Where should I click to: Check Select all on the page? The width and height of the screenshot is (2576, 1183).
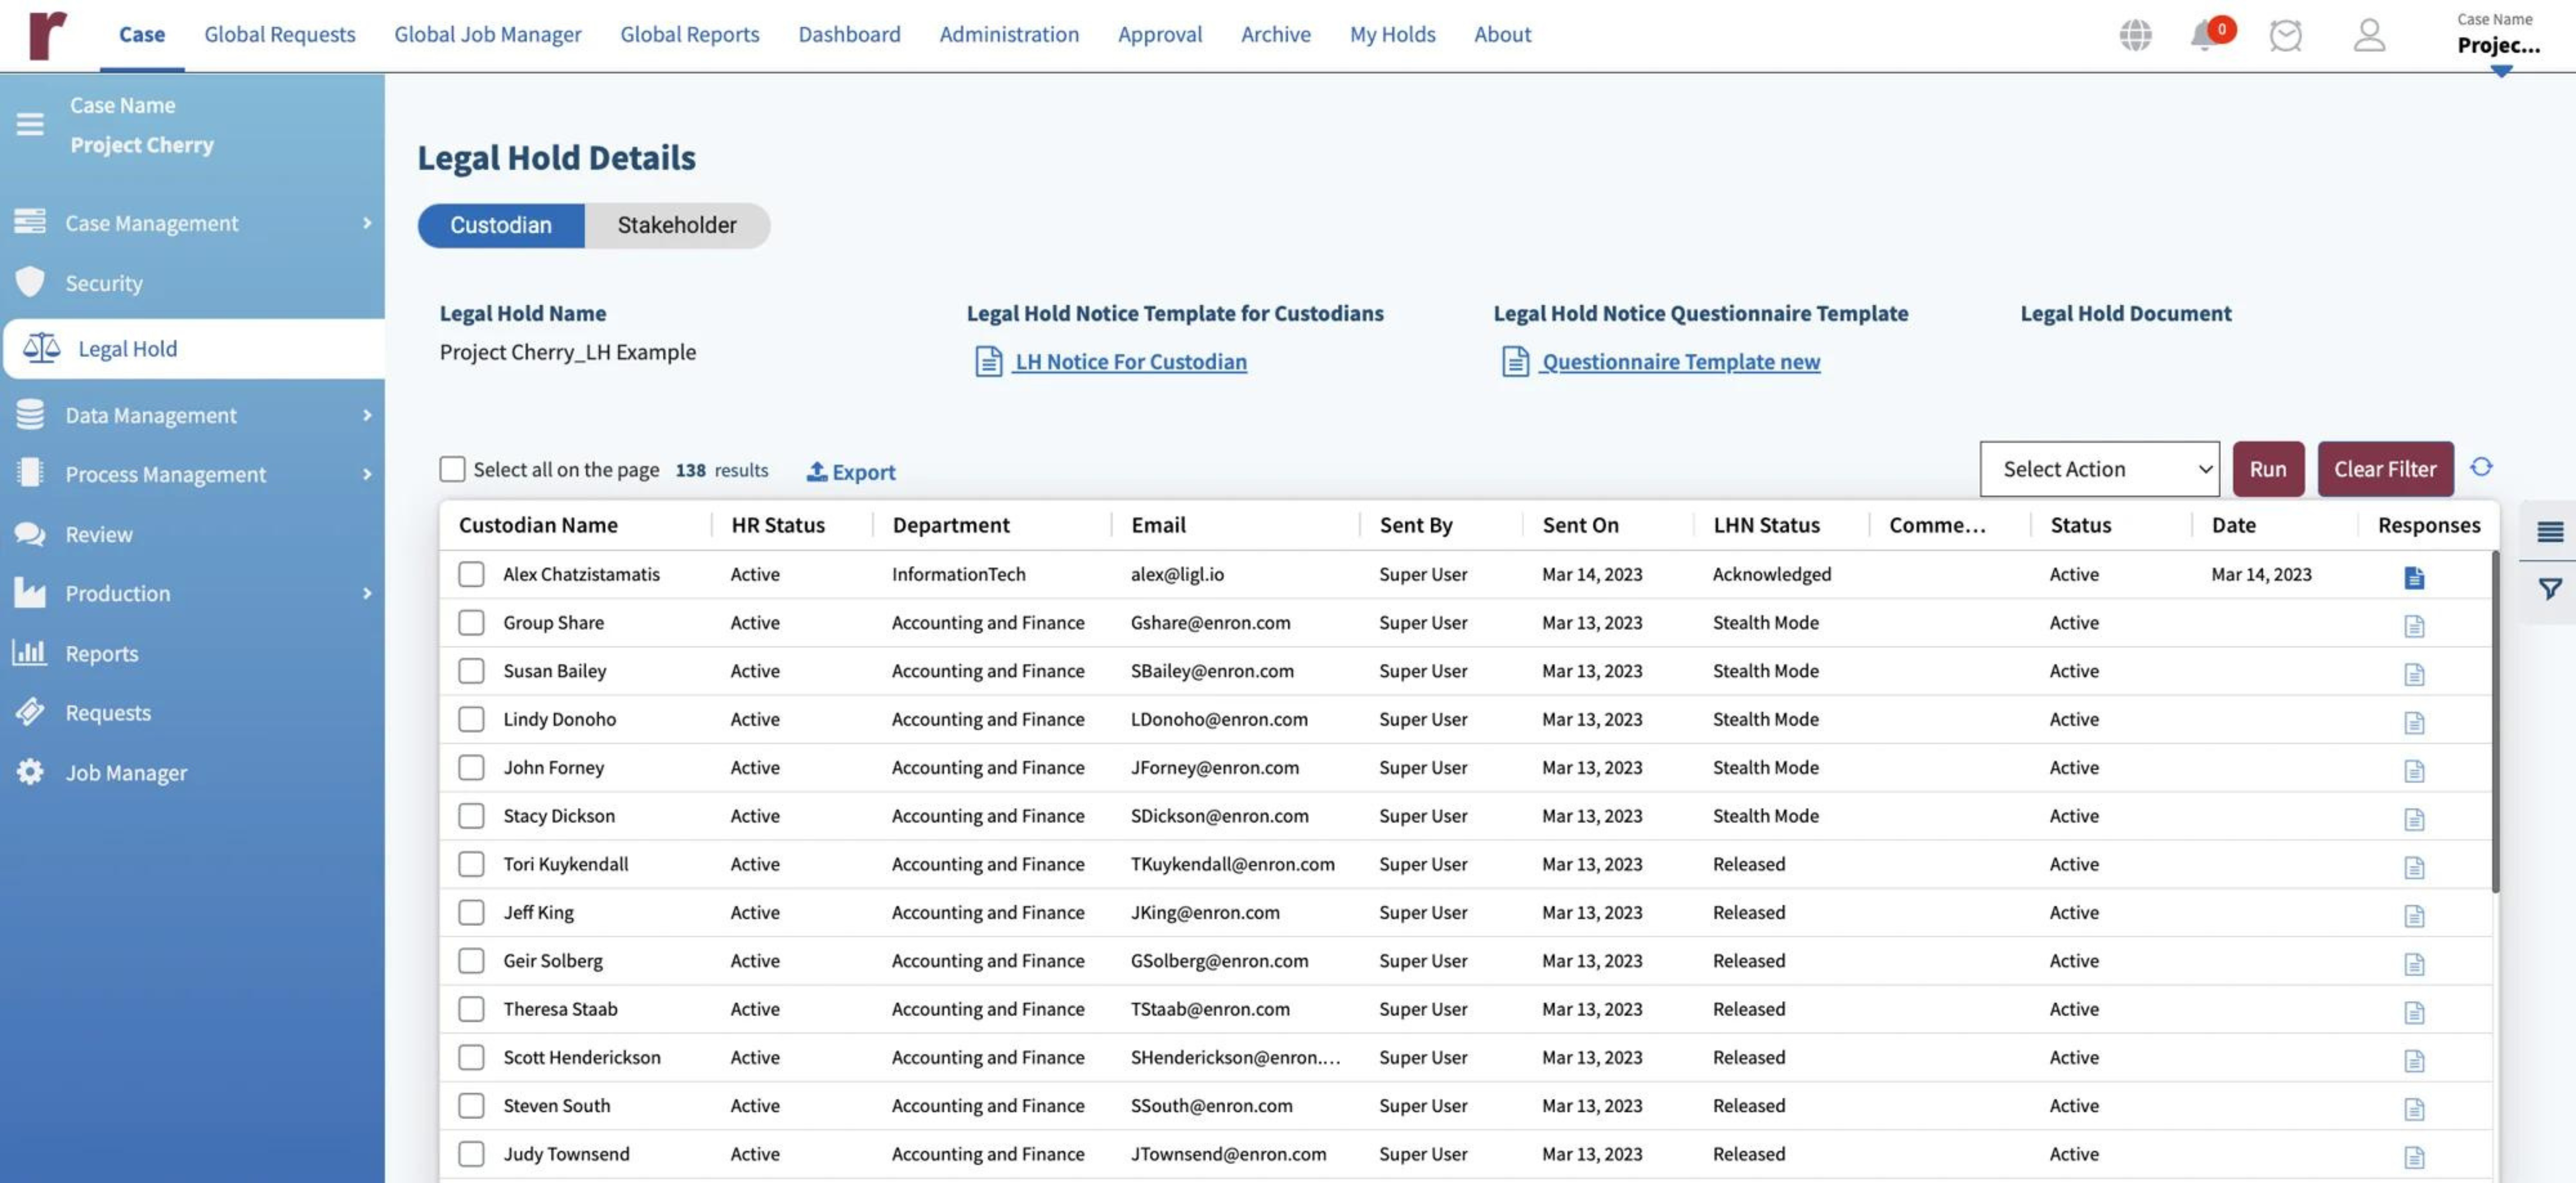(x=452, y=470)
